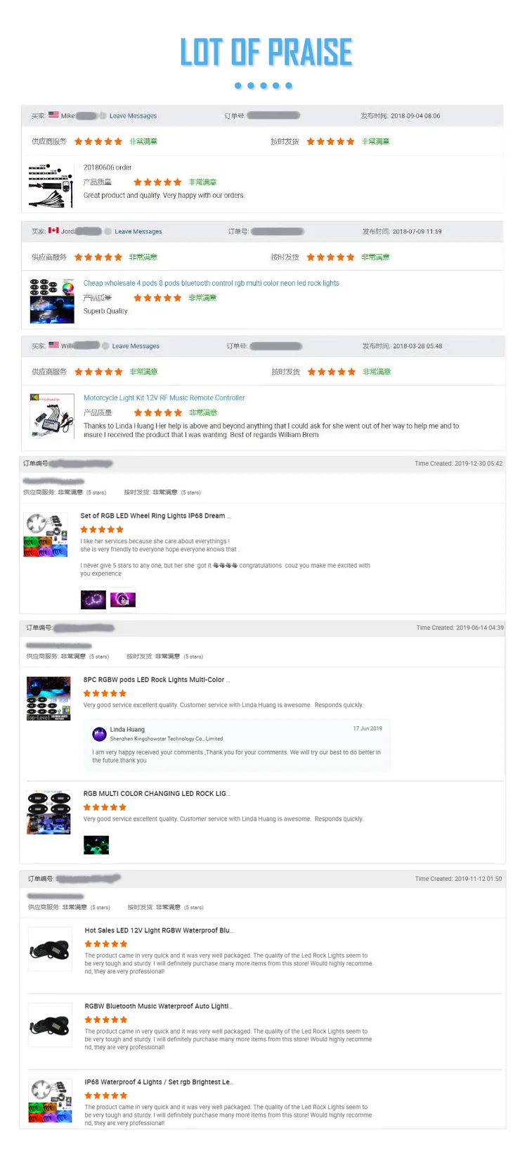The image size is (527, 1173).
Task: View the pink ring light review photo
Action: click(123, 600)
